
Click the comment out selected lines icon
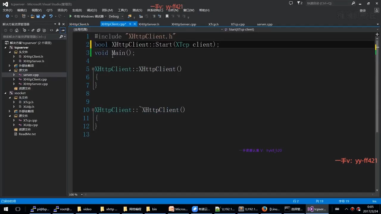(x=154, y=16)
